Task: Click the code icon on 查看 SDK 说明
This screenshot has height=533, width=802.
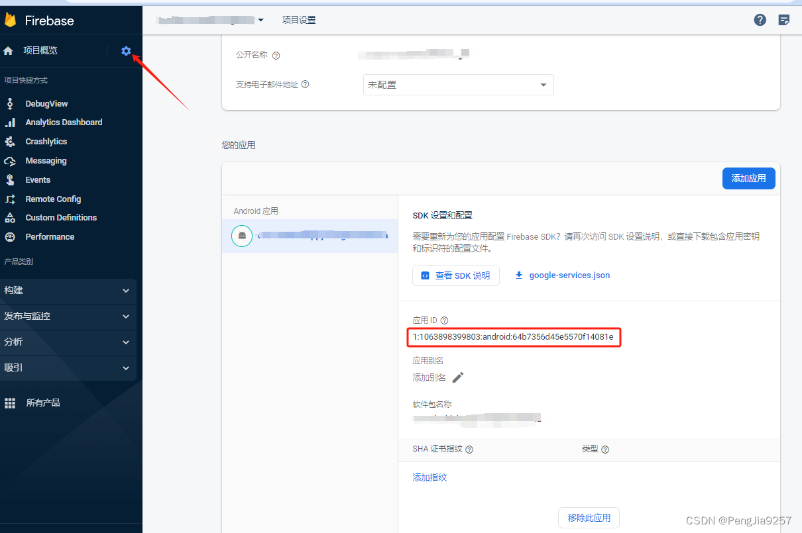Action: [x=425, y=275]
